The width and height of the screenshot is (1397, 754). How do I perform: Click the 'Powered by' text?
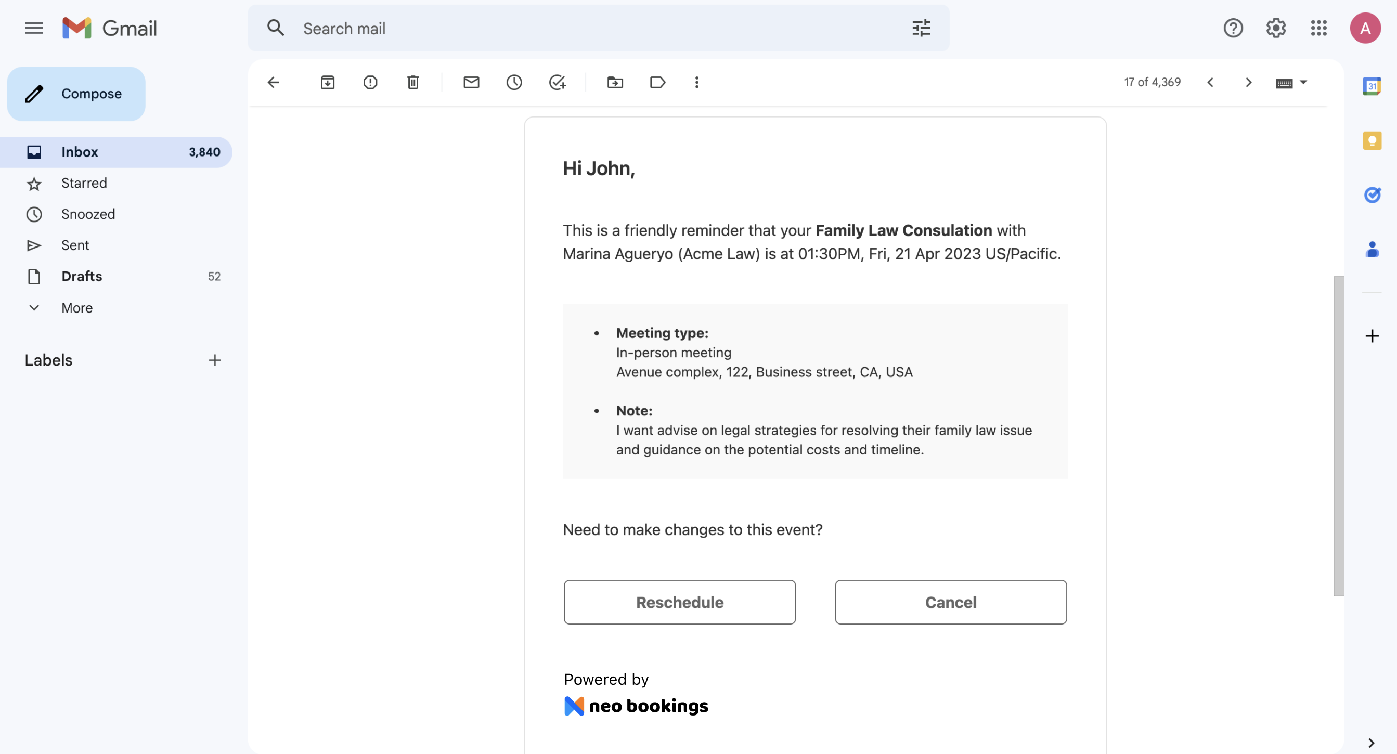pyautogui.click(x=606, y=679)
